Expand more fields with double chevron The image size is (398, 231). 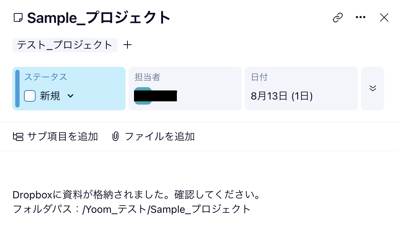pos(372,88)
